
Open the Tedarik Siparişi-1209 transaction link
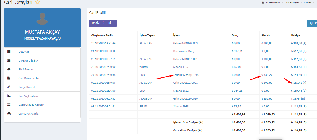(186, 75)
